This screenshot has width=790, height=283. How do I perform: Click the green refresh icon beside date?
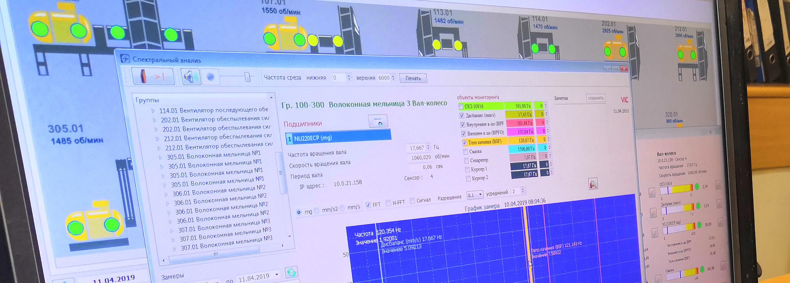[291, 272]
